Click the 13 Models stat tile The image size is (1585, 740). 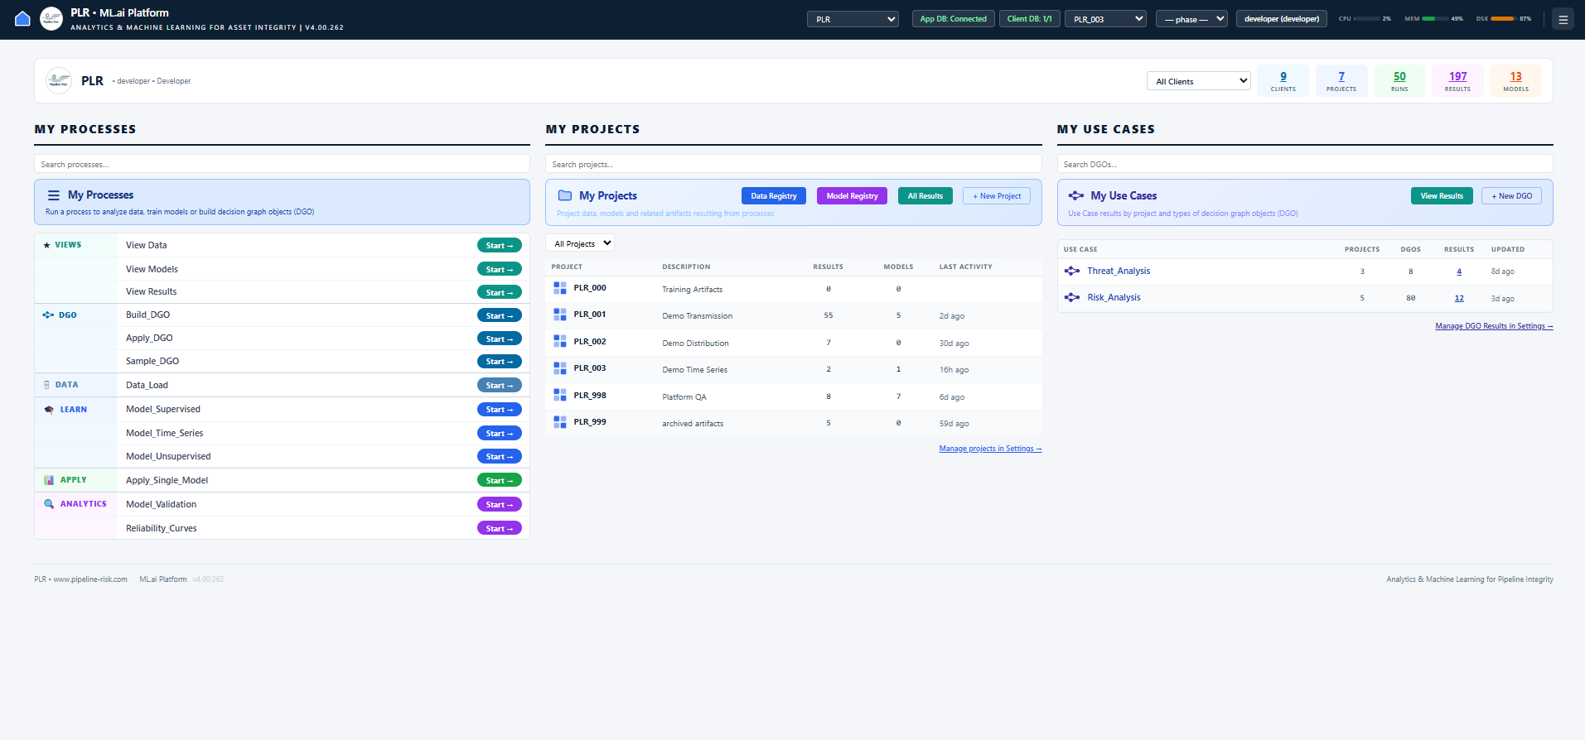tap(1515, 81)
